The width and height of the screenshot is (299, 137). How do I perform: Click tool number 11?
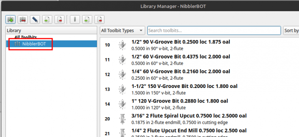pos(107,60)
